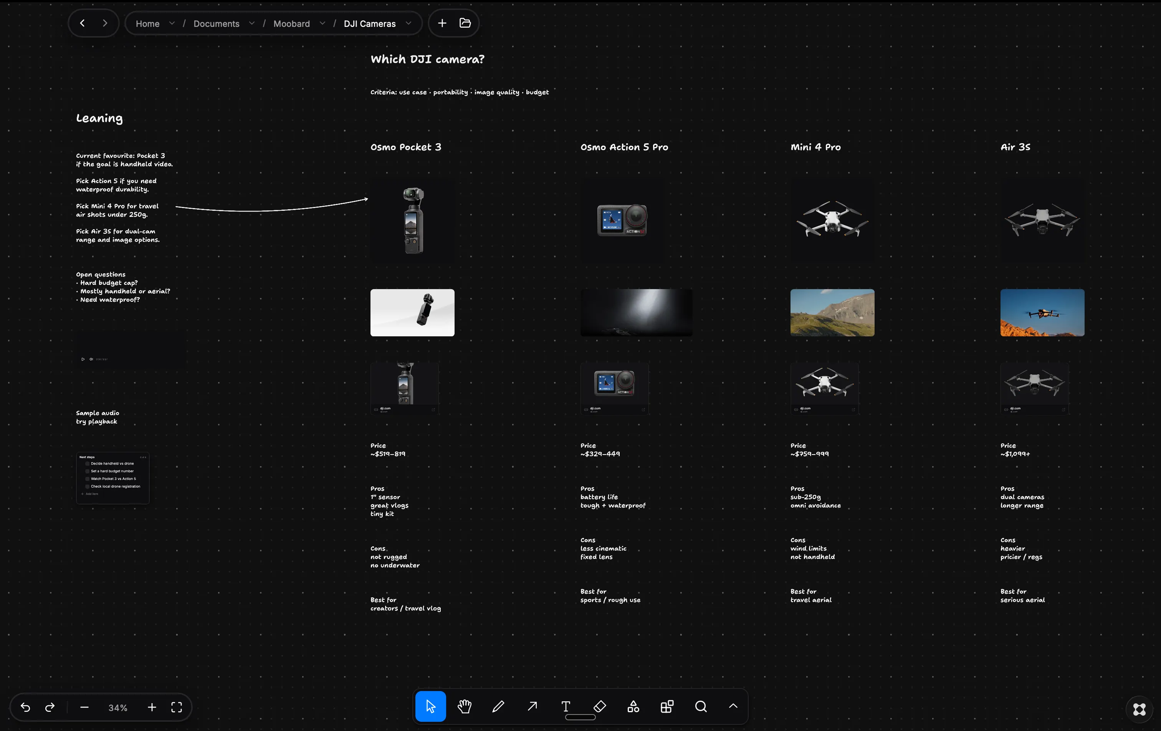Select the 'Sample audio try playback' note
The width and height of the screenshot is (1161, 731).
(98, 417)
